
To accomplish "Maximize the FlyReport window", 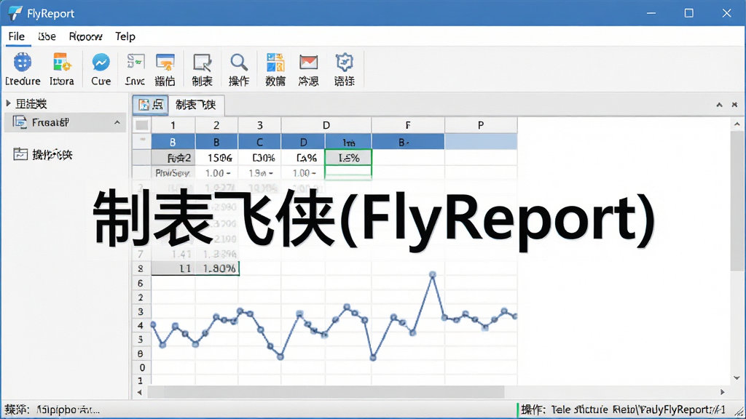I will tap(689, 13).
